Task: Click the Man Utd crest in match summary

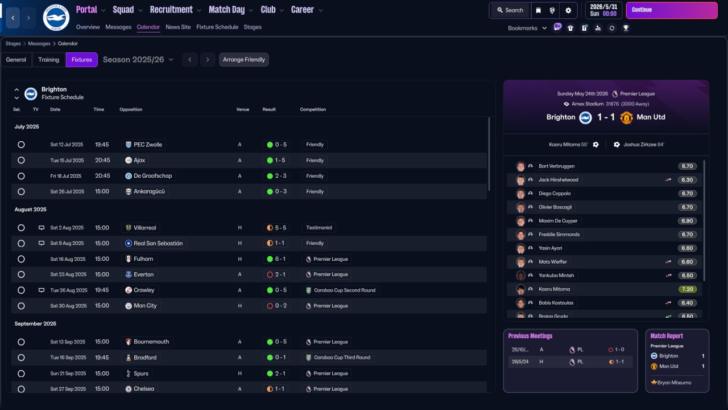Action: (626, 117)
